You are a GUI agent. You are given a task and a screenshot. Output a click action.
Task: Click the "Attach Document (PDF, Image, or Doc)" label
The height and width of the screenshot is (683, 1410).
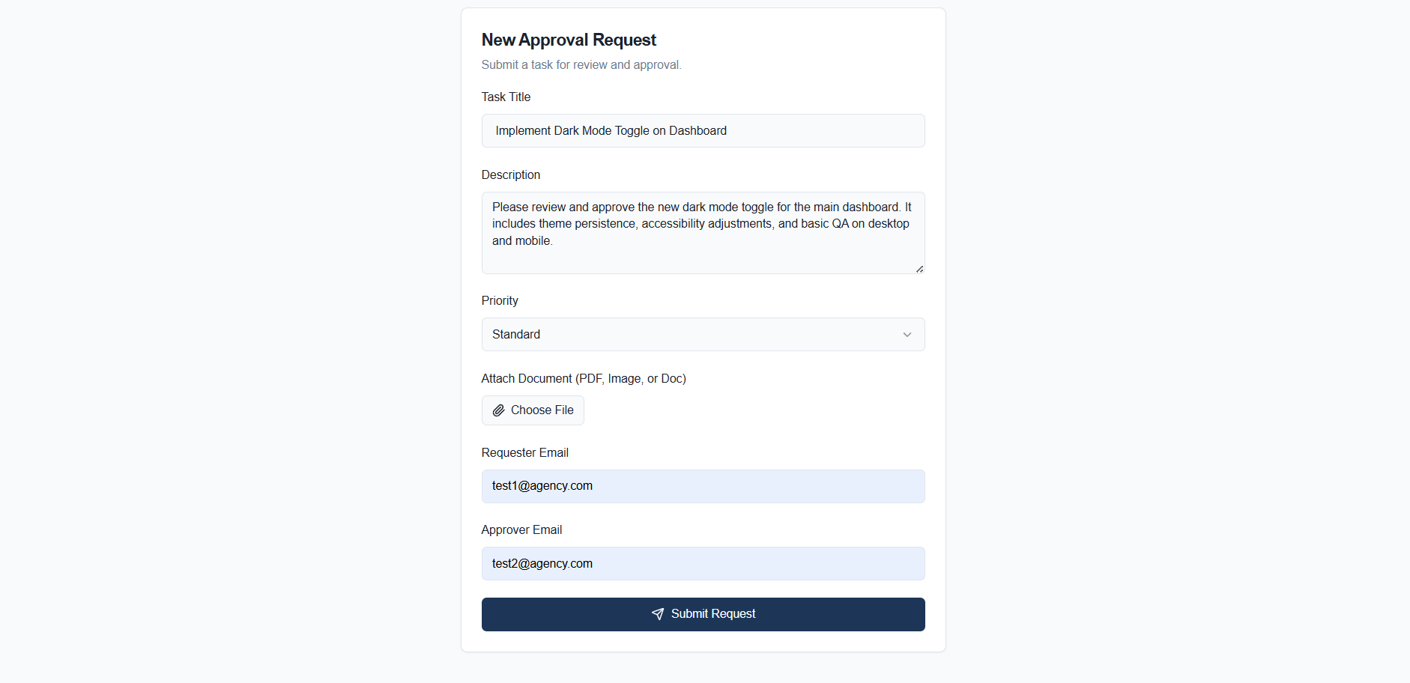click(584, 379)
